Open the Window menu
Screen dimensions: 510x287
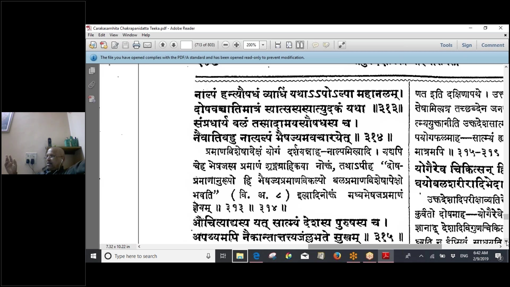tap(130, 35)
